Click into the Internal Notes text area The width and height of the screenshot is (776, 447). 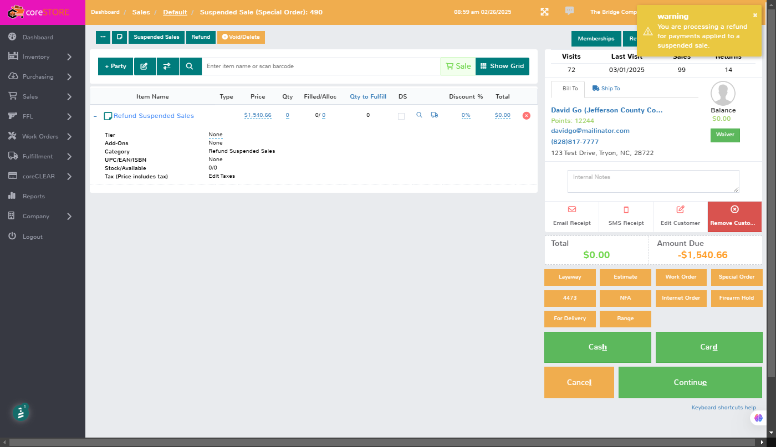click(654, 181)
